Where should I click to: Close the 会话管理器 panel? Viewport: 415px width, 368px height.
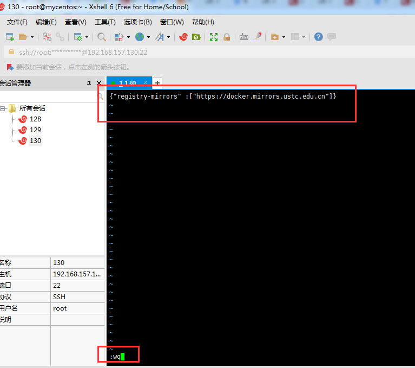[99, 83]
